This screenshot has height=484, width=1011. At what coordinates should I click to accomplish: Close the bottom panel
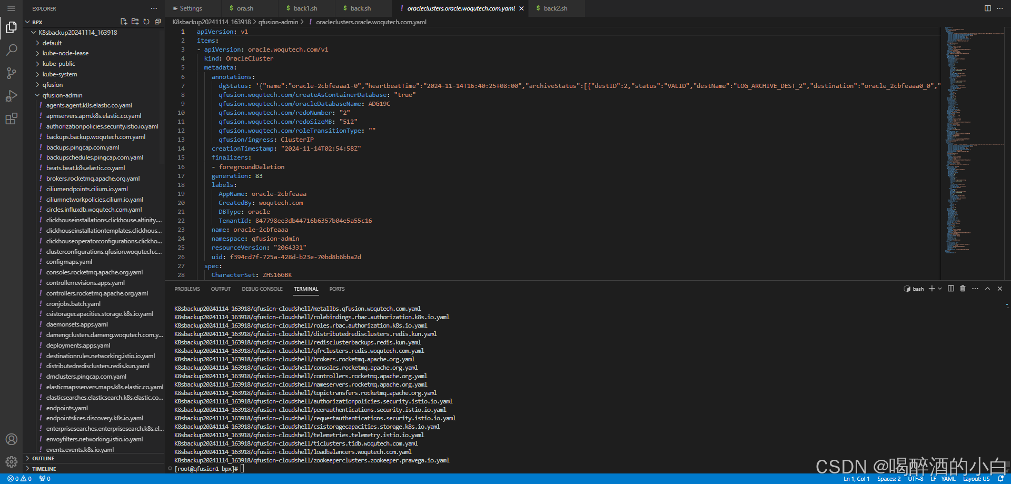tap(1000, 289)
